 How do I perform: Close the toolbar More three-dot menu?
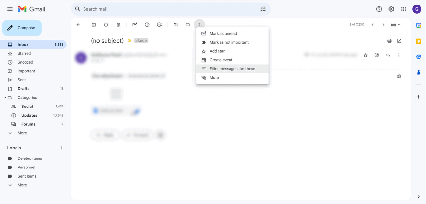199,25
